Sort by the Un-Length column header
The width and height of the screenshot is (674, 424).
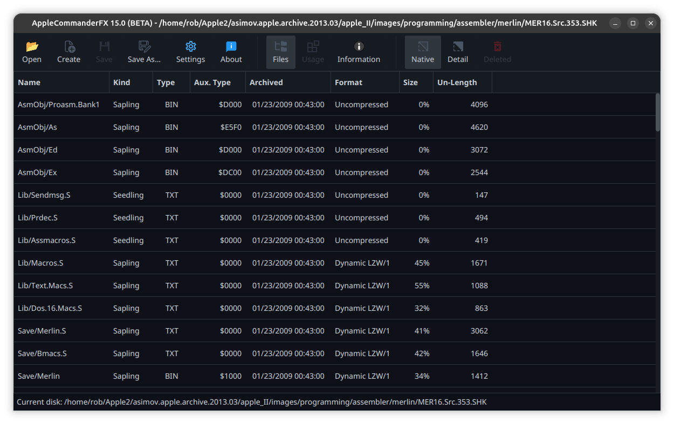point(463,82)
